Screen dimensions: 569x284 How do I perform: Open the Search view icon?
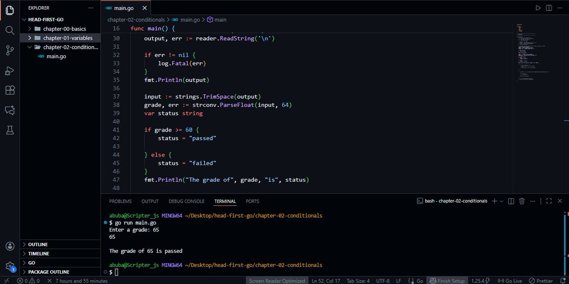pyautogui.click(x=10, y=30)
